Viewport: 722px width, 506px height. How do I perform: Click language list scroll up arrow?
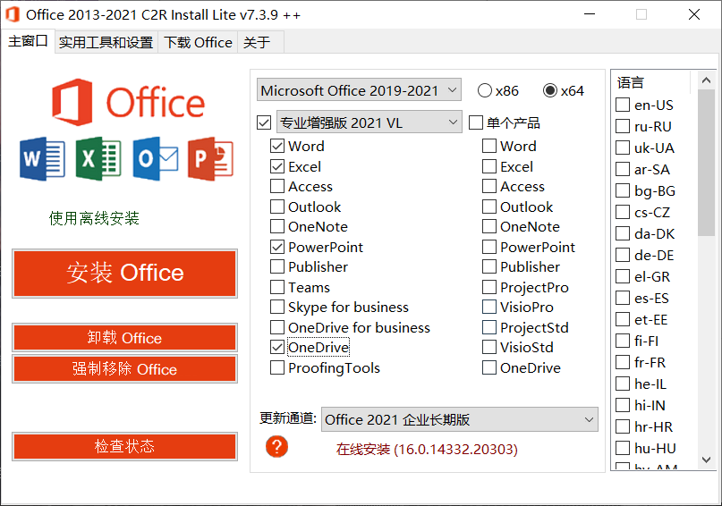click(x=706, y=80)
